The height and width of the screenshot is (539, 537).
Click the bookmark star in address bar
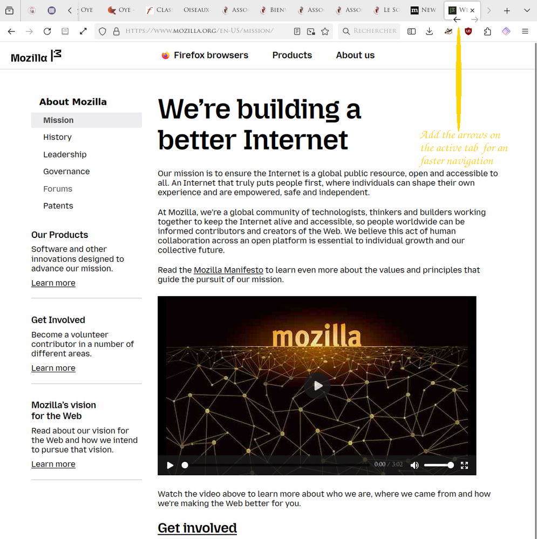(x=325, y=31)
